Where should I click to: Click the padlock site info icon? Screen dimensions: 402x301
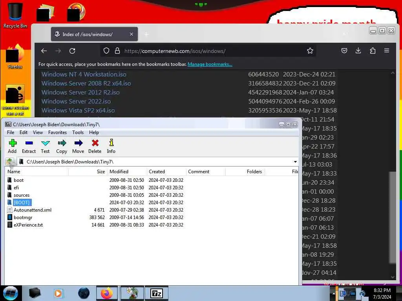pos(117,51)
